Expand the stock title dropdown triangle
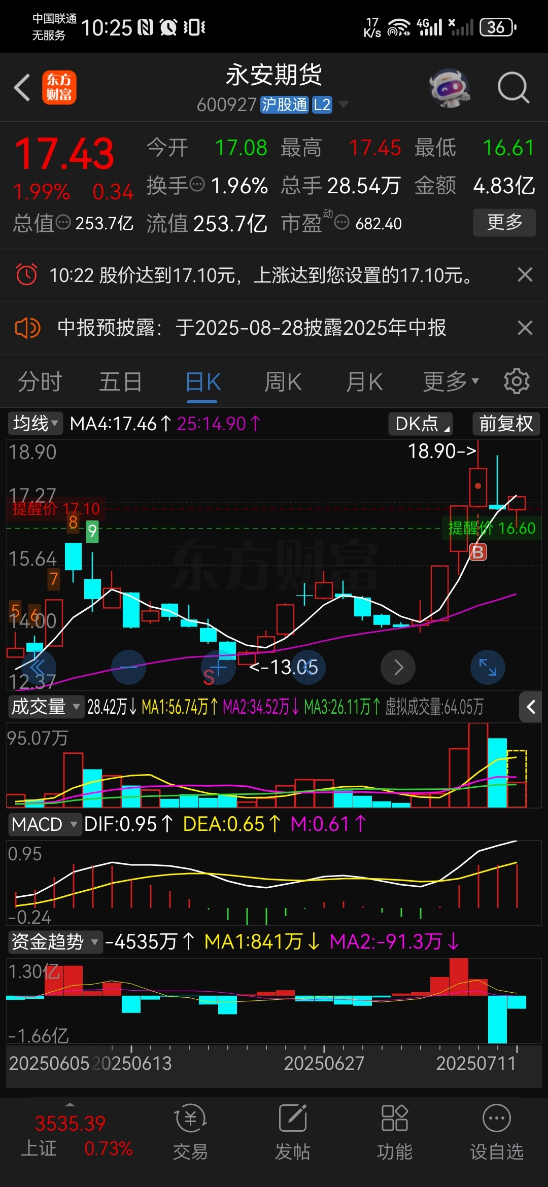This screenshot has height=1187, width=548. click(x=344, y=104)
